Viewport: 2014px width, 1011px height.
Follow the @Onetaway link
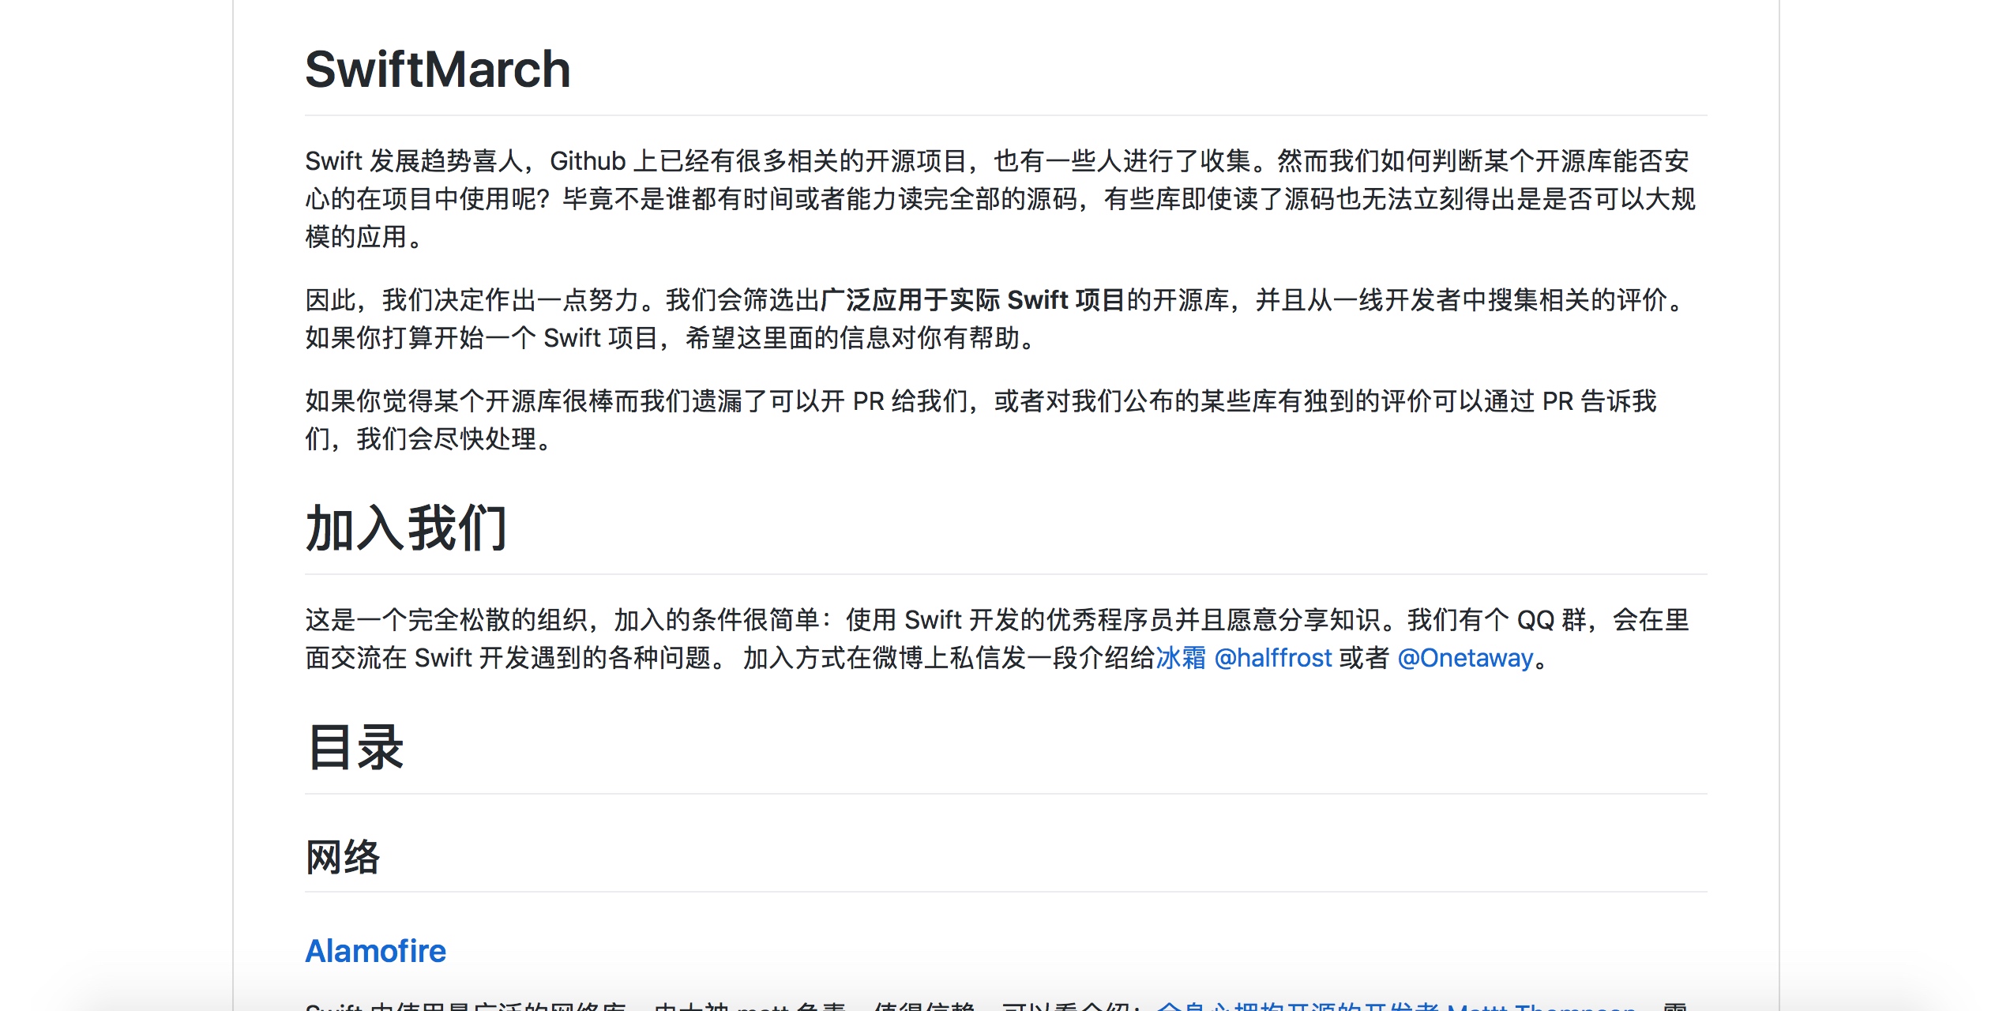[x=1465, y=658]
